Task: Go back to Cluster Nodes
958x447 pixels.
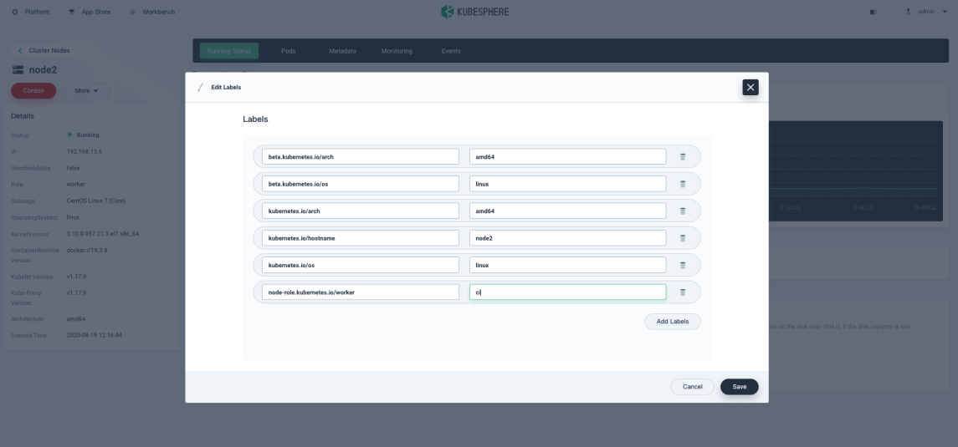Action: point(44,50)
